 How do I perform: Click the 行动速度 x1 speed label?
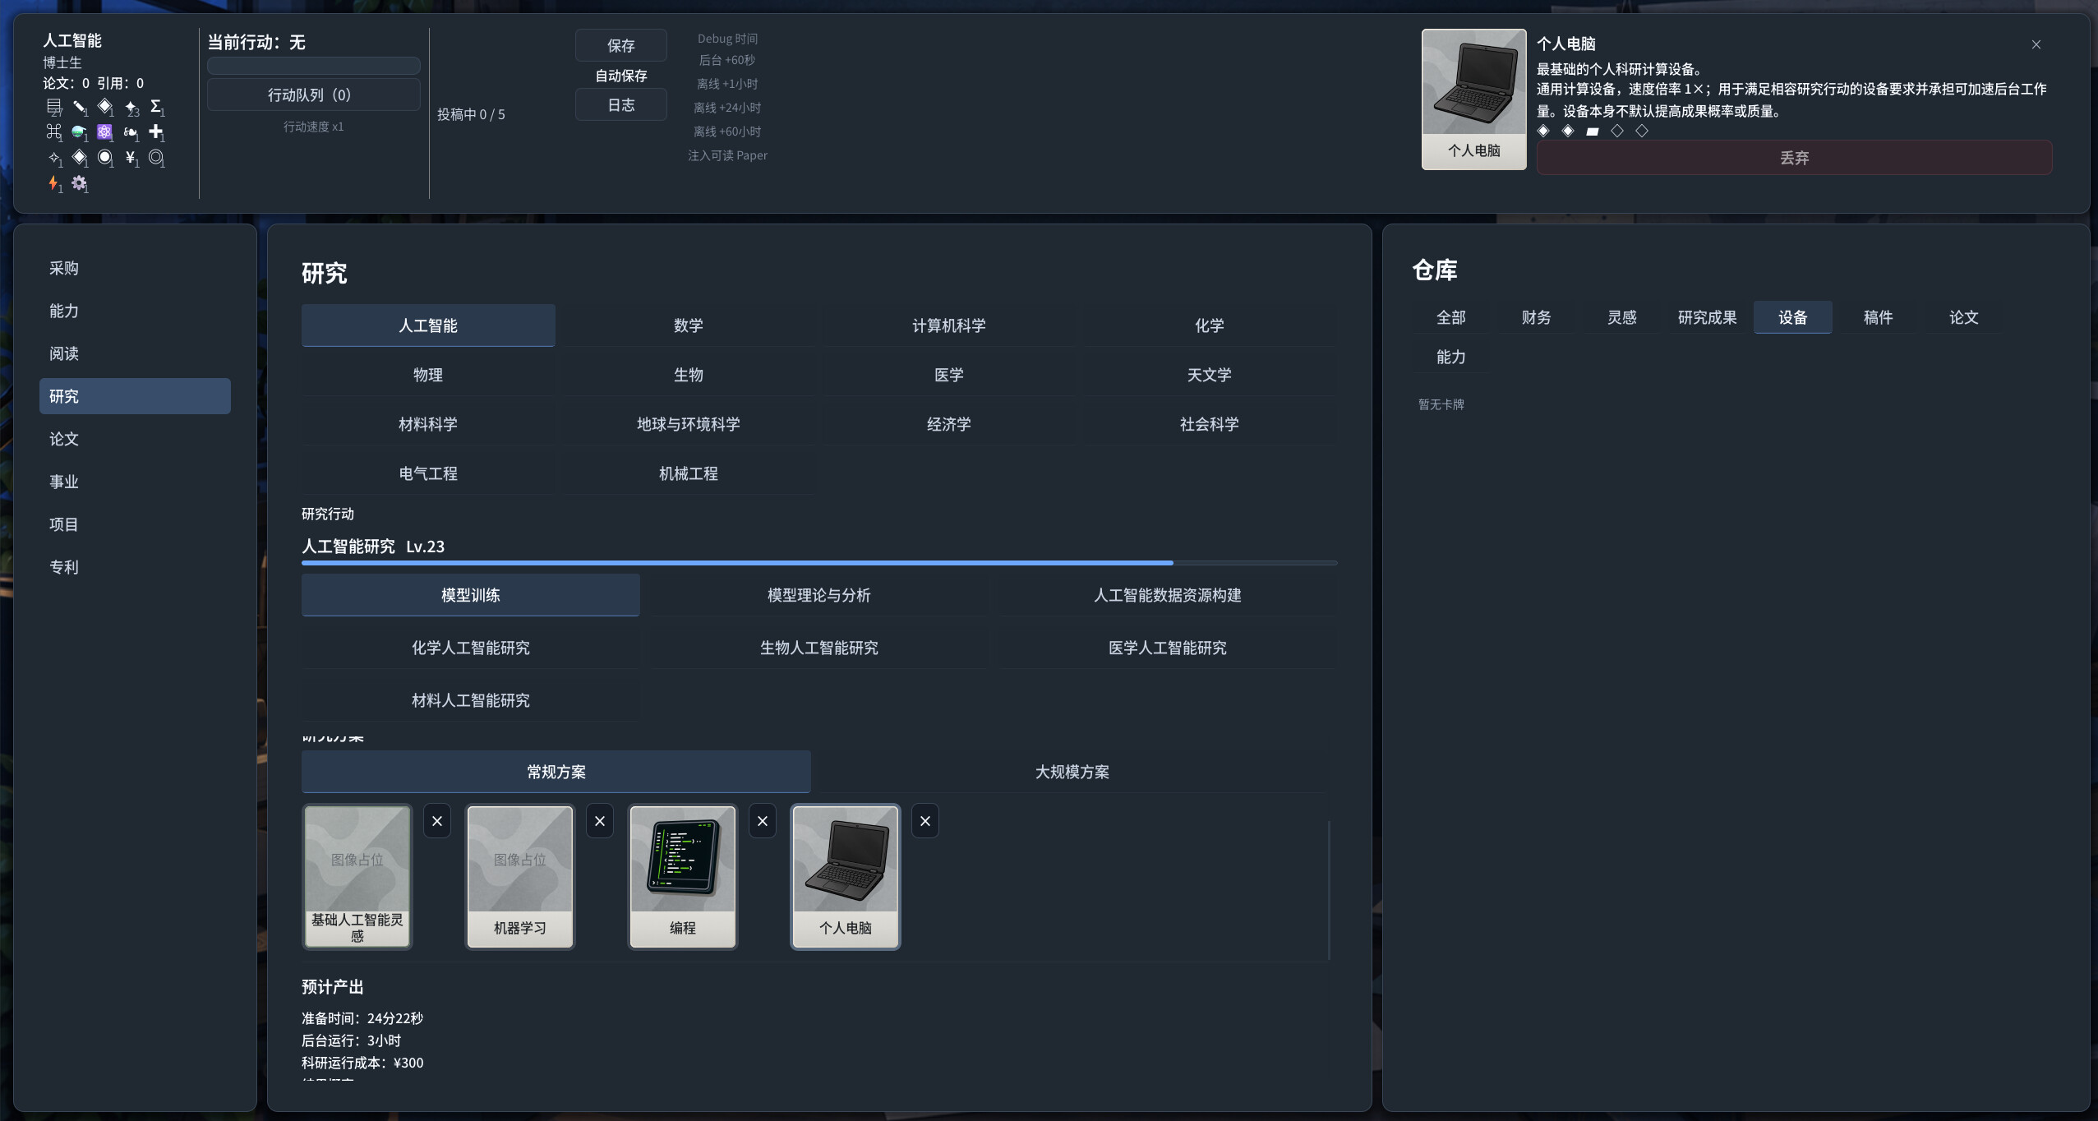click(313, 127)
